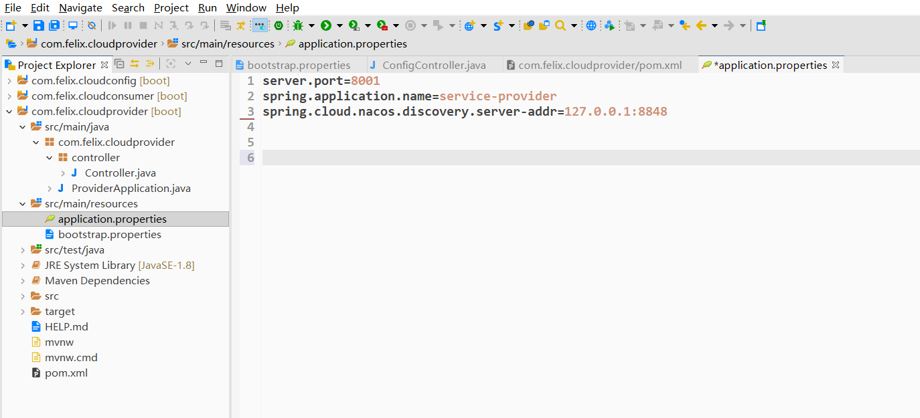
Task: Expand the com.felix.cloudconsumer project
Action: click(9, 96)
